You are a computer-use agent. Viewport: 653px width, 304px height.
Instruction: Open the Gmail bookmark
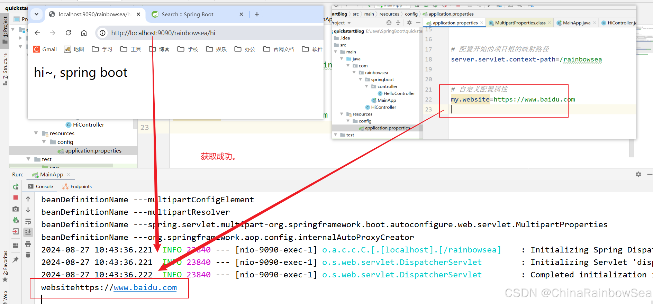[45, 49]
